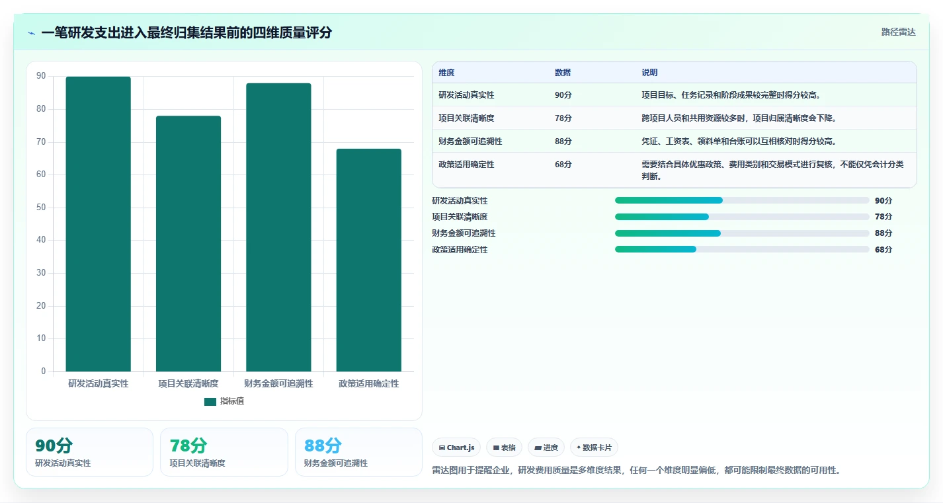943x503 pixels.
Task: Click the 财务金额可追溯性 bar in chart
Action: pyautogui.click(x=278, y=227)
